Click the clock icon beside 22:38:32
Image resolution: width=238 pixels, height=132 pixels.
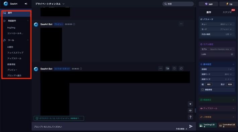click(81, 69)
